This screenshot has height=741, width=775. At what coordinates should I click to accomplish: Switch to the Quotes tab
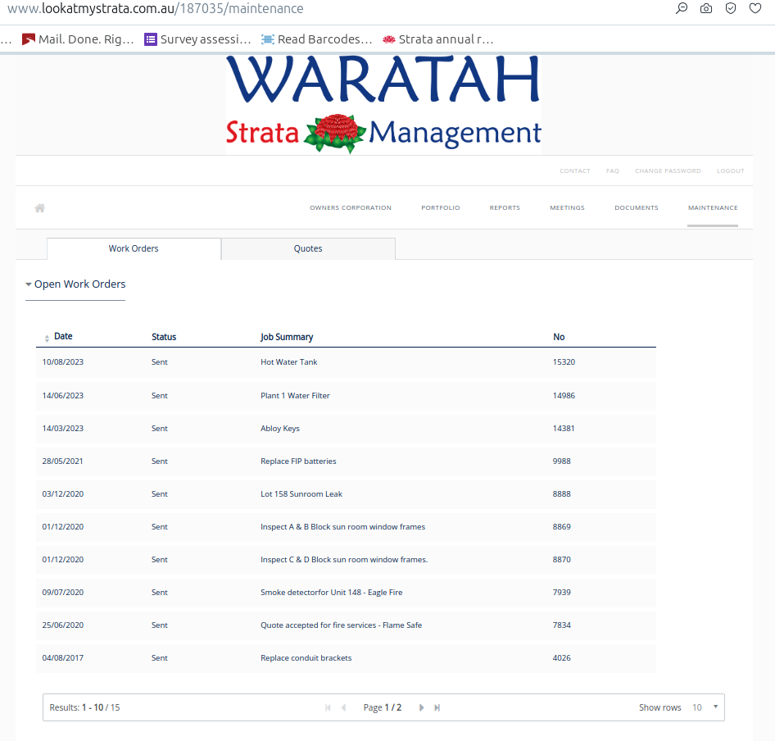(x=308, y=248)
